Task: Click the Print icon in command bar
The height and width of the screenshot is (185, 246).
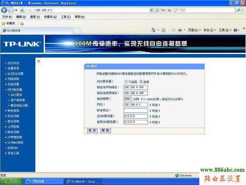Action: point(180,30)
